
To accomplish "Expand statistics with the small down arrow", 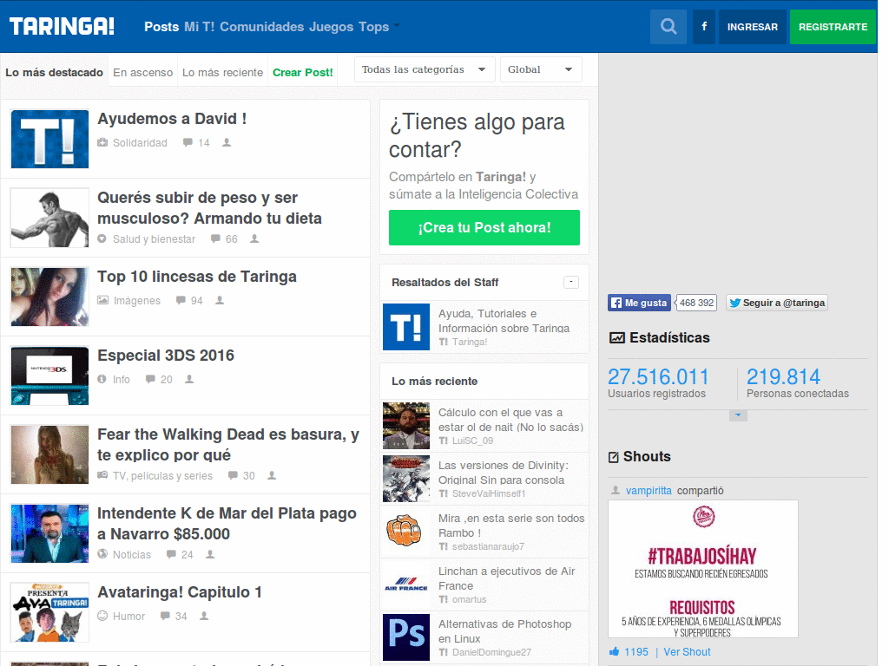I will pos(738,415).
